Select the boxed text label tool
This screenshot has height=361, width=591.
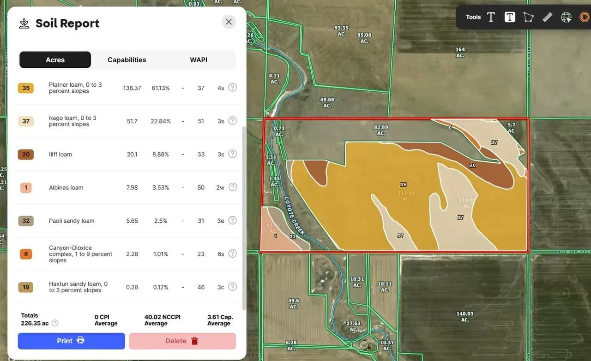click(x=510, y=17)
